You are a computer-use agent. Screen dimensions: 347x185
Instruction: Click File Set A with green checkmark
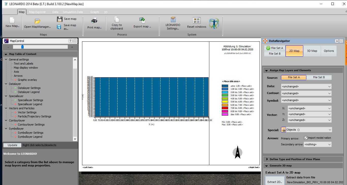[274, 48]
